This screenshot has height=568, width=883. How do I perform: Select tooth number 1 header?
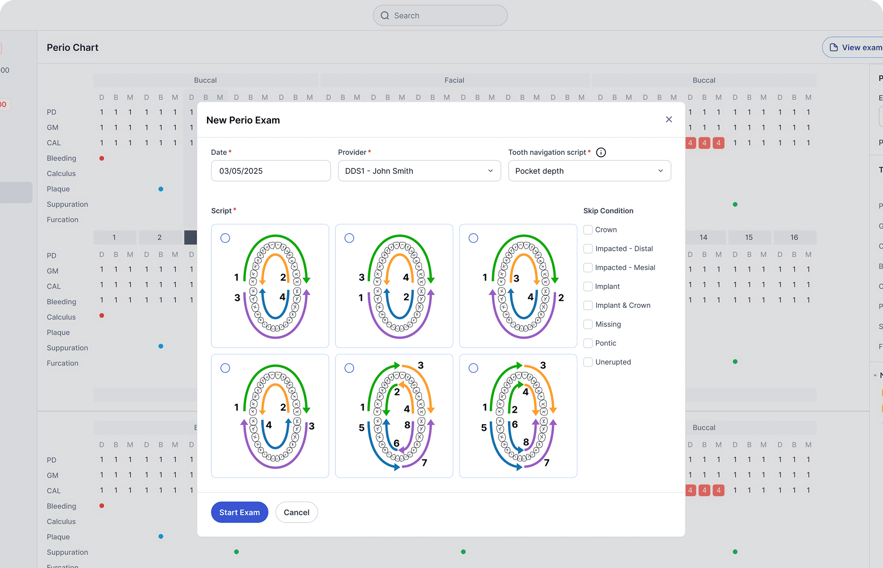114,237
